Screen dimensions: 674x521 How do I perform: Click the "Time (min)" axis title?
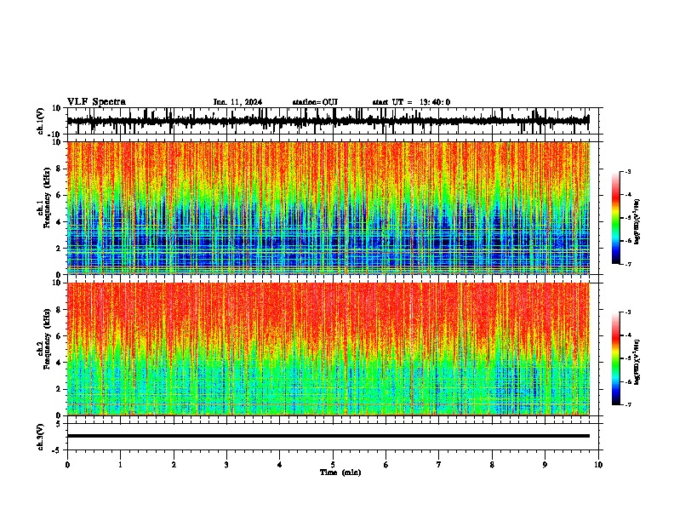coord(340,472)
